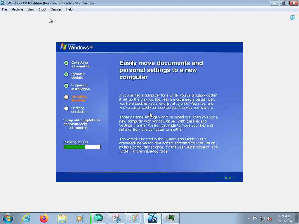
Task: Launch Firefox from taskbar
Action: 44,218
